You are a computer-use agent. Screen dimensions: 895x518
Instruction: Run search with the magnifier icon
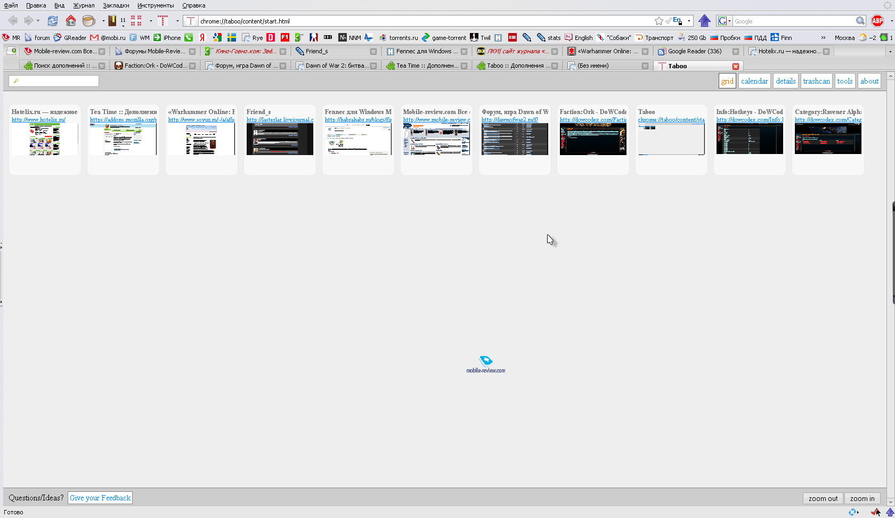coord(860,21)
